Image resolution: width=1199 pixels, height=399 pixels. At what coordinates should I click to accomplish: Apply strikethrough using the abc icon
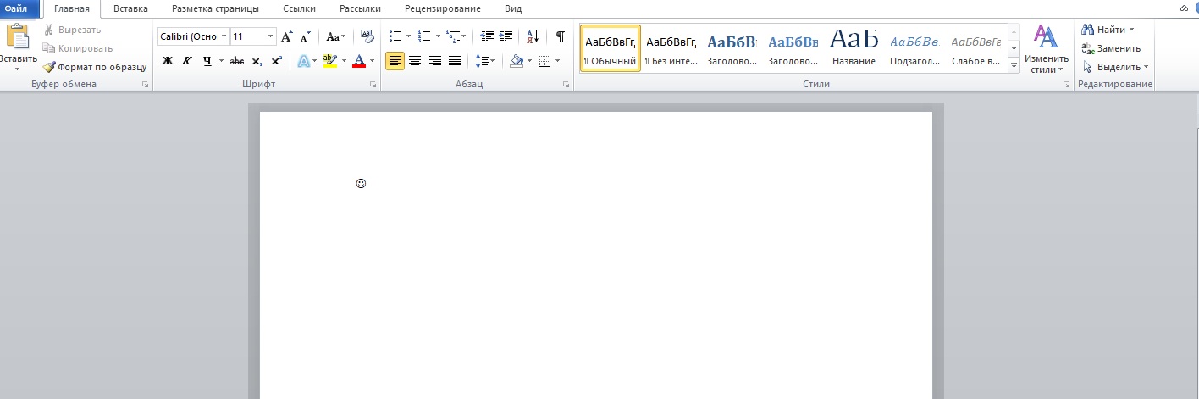coord(237,61)
